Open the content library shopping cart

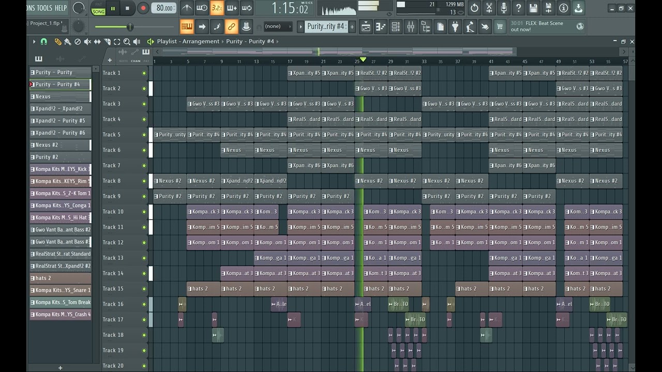click(500, 27)
